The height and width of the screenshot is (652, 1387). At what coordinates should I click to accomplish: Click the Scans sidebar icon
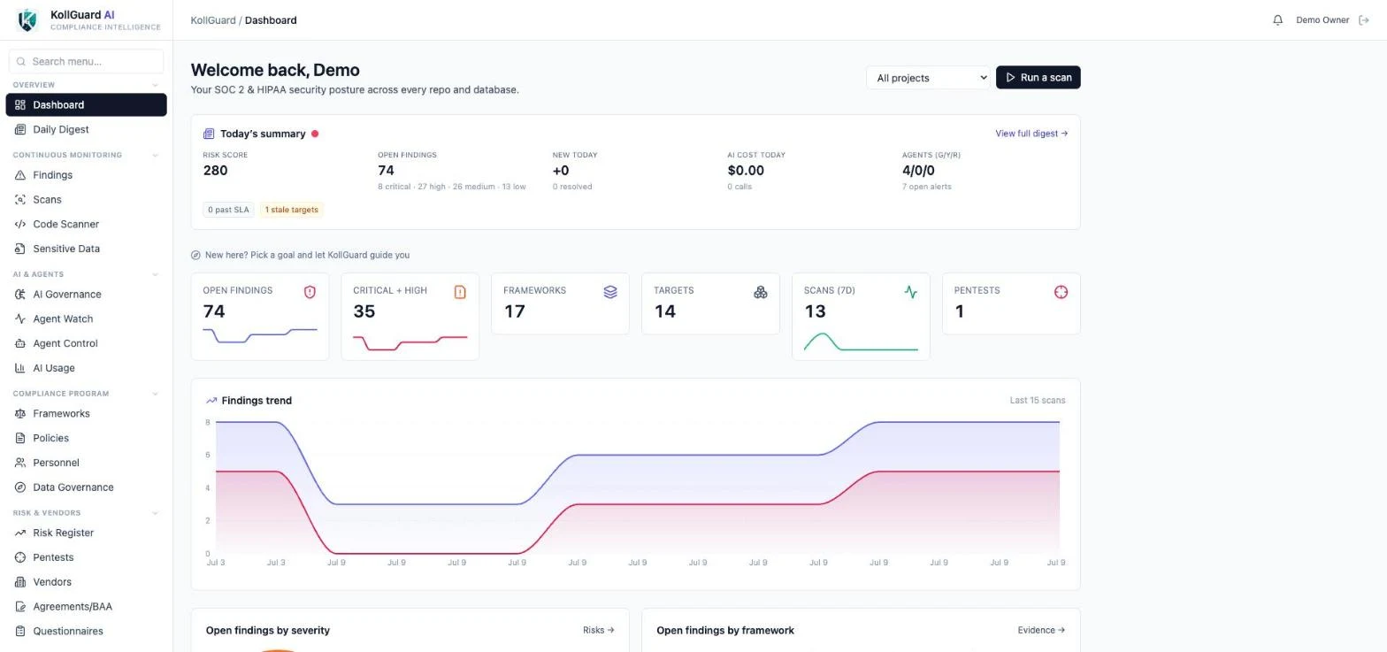point(20,200)
